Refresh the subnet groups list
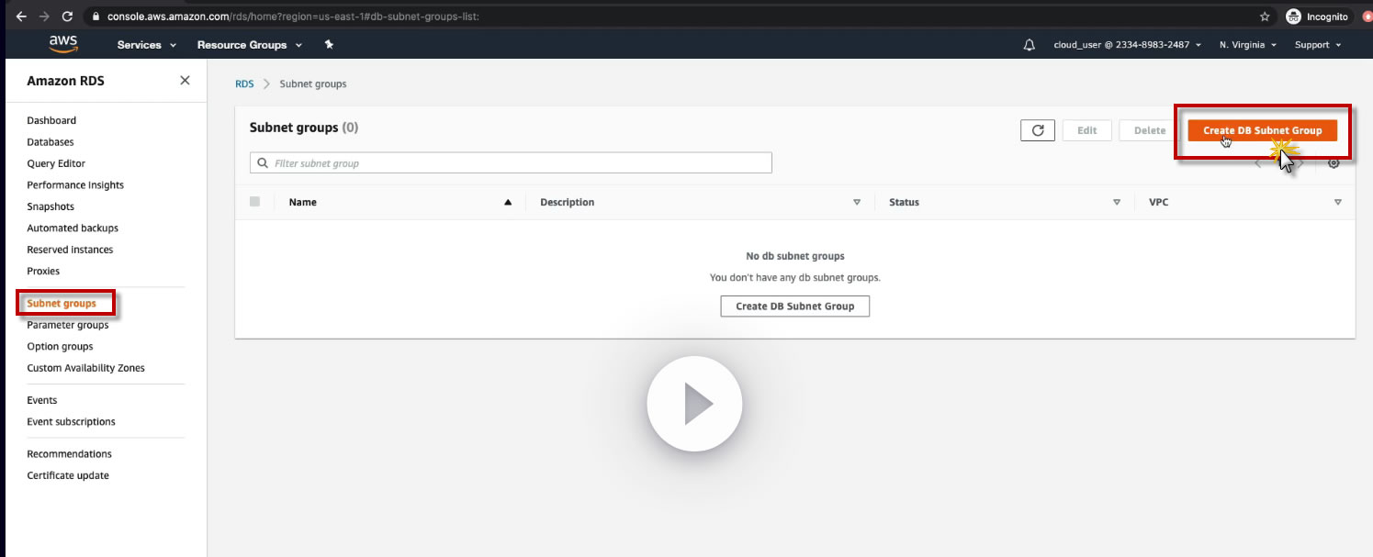 pos(1037,130)
